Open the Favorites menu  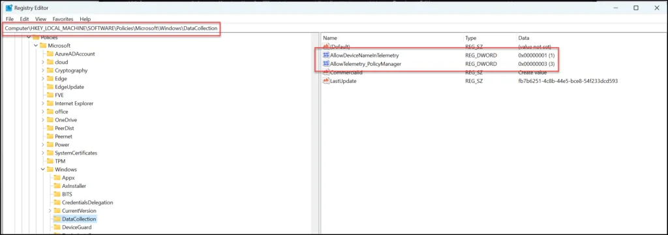(63, 19)
